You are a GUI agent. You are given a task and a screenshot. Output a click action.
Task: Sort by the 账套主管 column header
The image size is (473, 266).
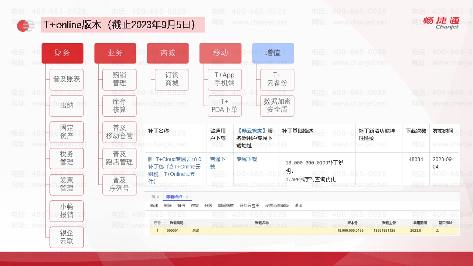click(x=389, y=223)
